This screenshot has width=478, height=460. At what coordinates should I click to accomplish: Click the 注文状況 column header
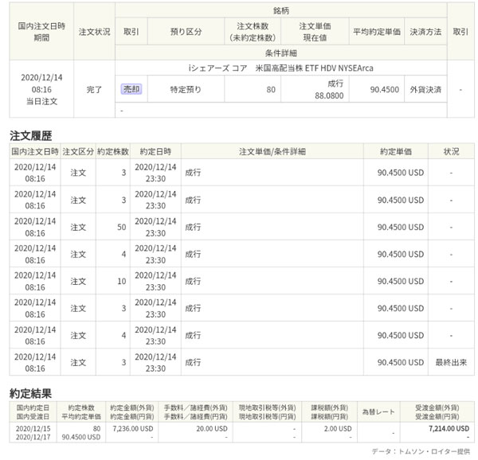(x=95, y=33)
